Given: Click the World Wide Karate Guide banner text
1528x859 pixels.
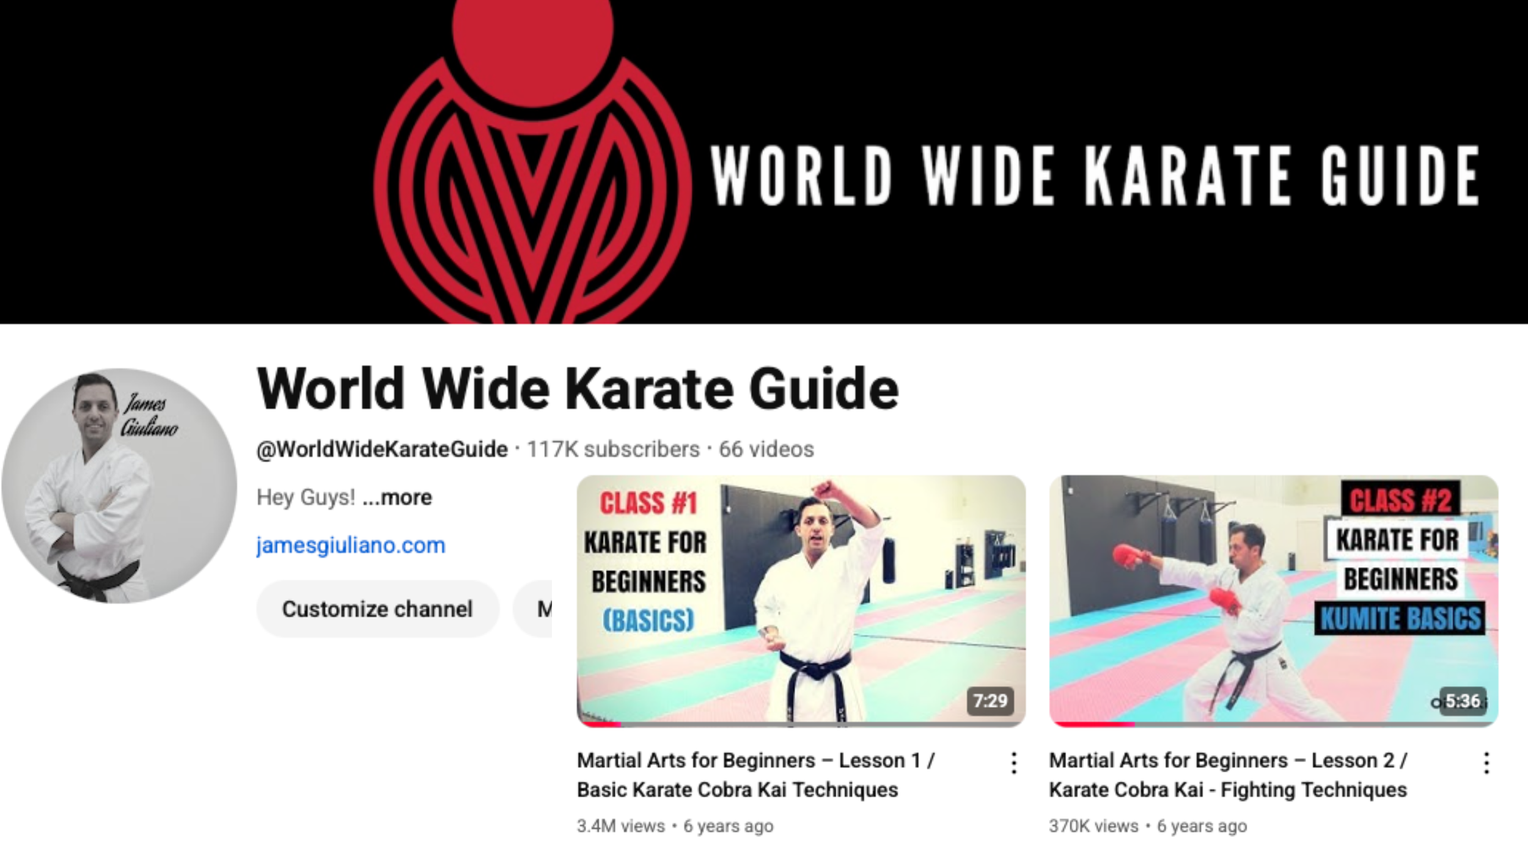Looking at the screenshot, I should tap(1094, 175).
